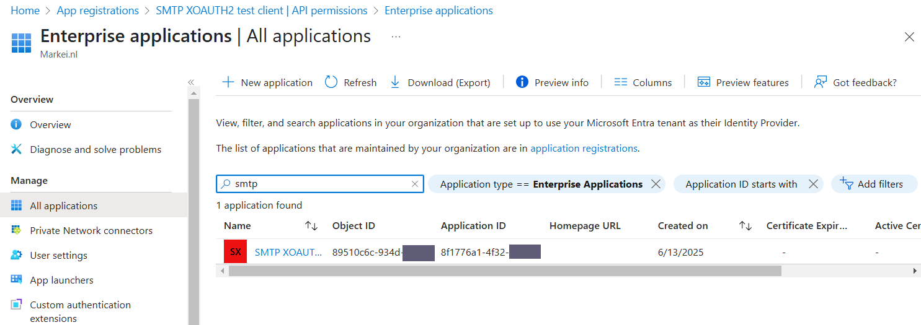This screenshot has height=325, width=921.
Task: Clear the smtp search box text
Action: 415,184
